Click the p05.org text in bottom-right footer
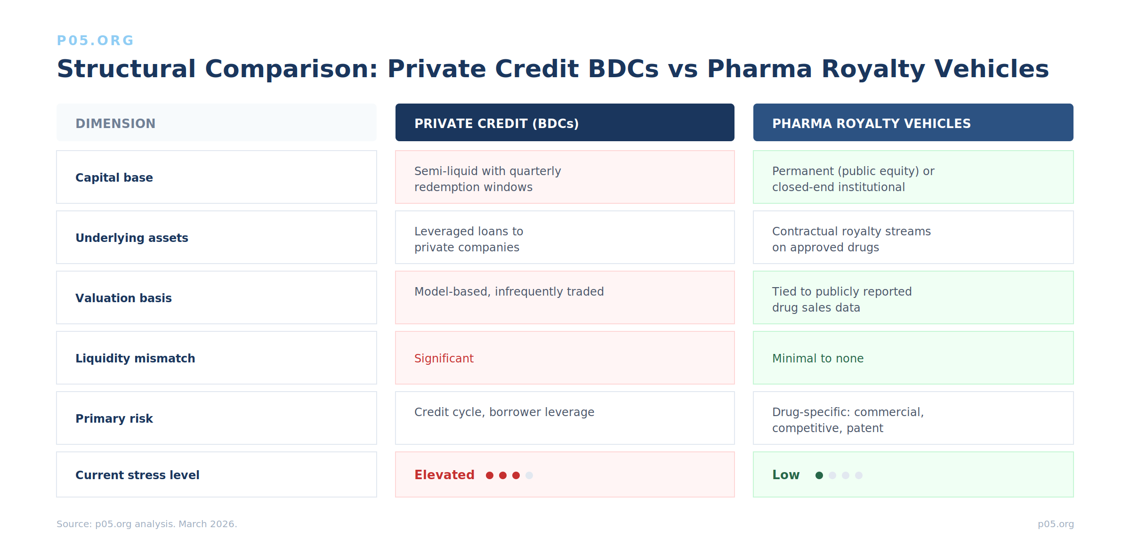The image size is (1130, 546). 1056,524
